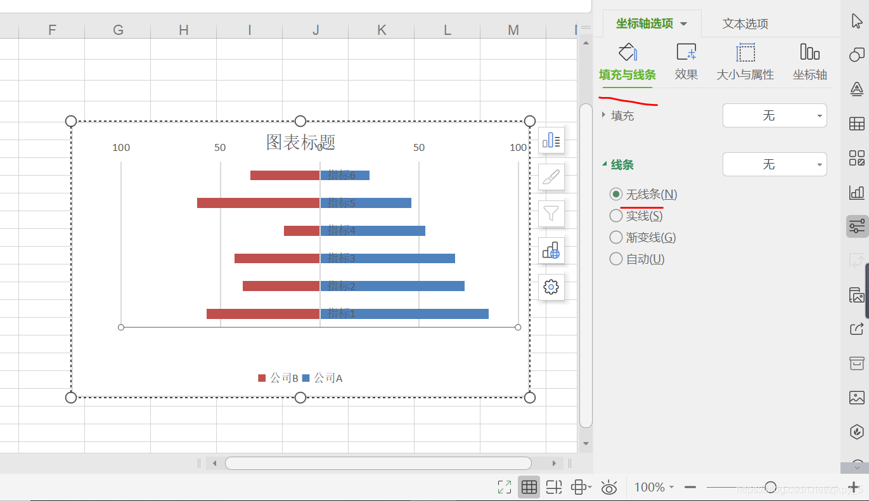Select the arrow selection tool in sidebar
Screen dimensions: 869x501
click(x=857, y=21)
